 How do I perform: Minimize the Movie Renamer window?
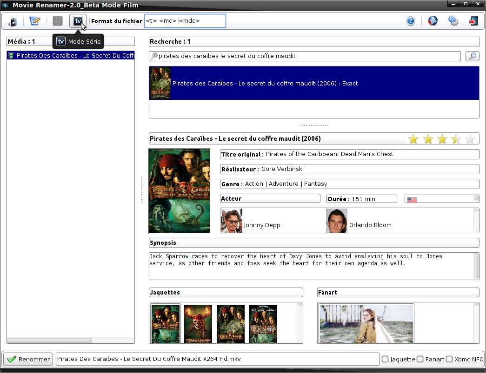pyautogui.click(x=453, y=4)
